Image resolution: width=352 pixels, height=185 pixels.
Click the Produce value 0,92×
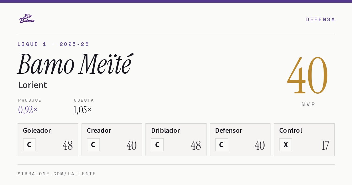[x=28, y=110]
